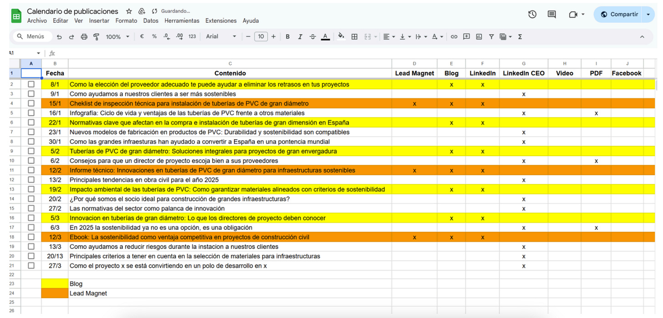Open the 100% zoom dropdown

(x=117, y=37)
